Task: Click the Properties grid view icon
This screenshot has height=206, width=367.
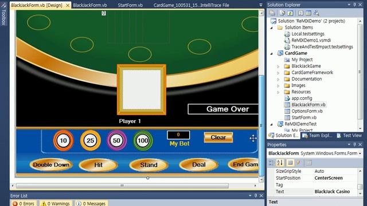Action: click(x=290, y=163)
